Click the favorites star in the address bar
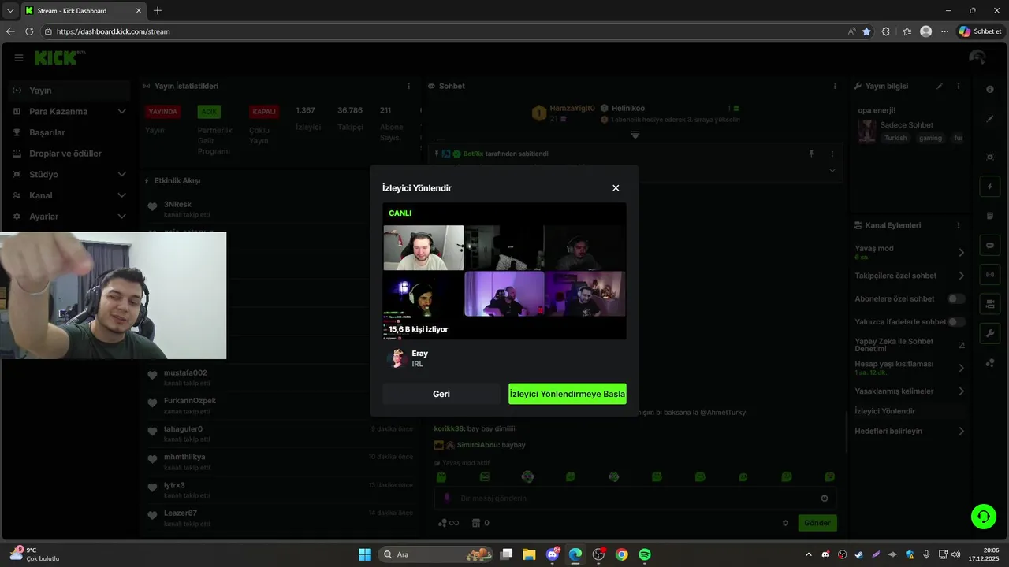1009x567 pixels. coord(867,31)
